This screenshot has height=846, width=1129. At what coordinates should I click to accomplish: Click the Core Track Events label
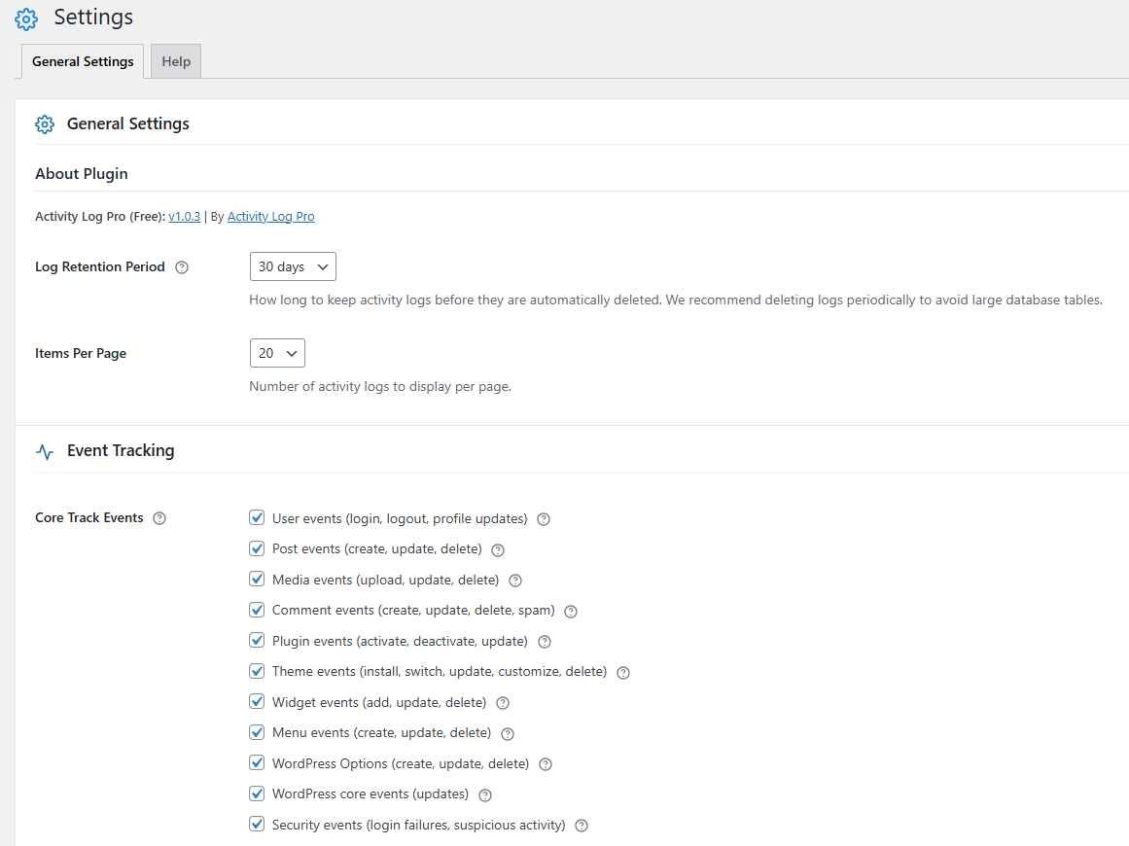[x=89, y=517]
